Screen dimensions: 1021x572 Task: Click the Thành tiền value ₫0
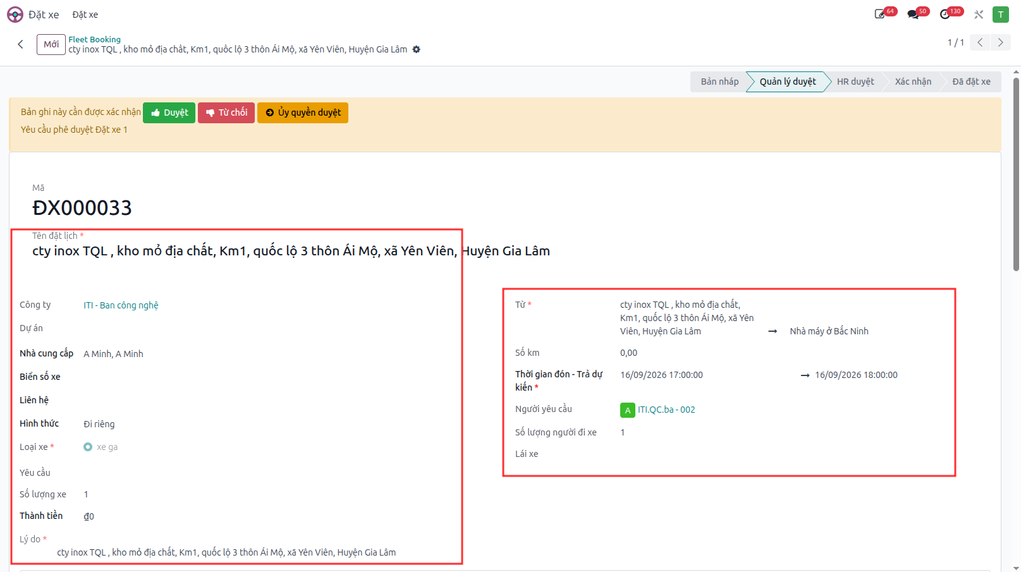coord(89,516)
